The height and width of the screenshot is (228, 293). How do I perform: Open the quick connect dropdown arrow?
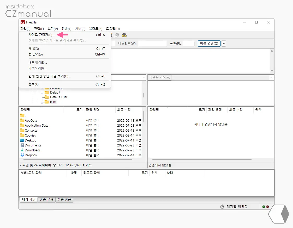click(224, 44)
